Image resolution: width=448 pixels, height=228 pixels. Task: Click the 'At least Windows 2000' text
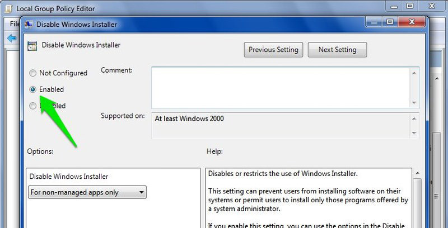click(x=189, y=119)
